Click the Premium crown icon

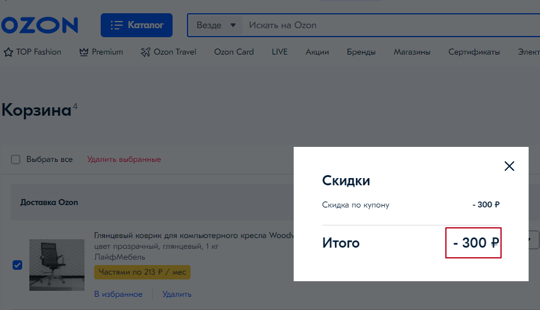coord(84,52)
